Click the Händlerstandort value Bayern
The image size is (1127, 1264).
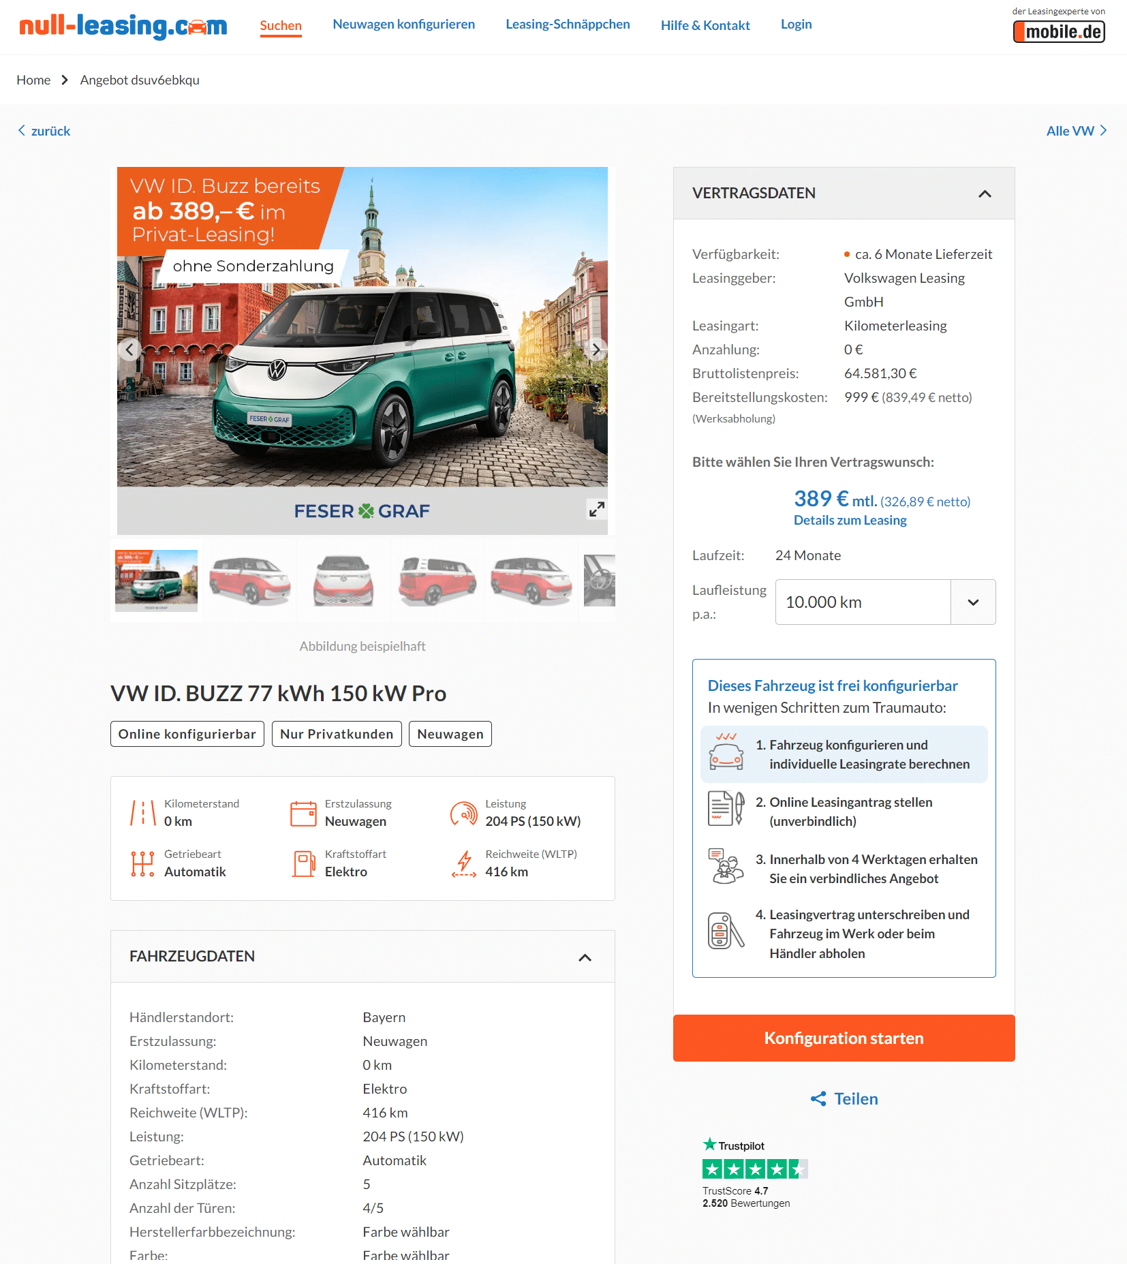pos(384,1017)
